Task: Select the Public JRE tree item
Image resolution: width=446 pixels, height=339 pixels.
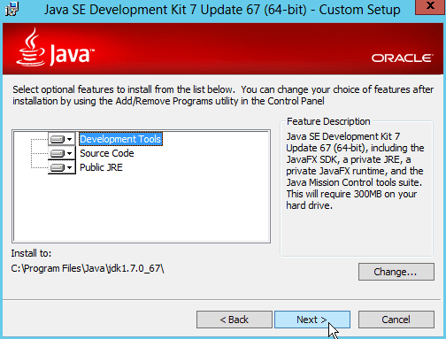Action: tap(101, 167)
